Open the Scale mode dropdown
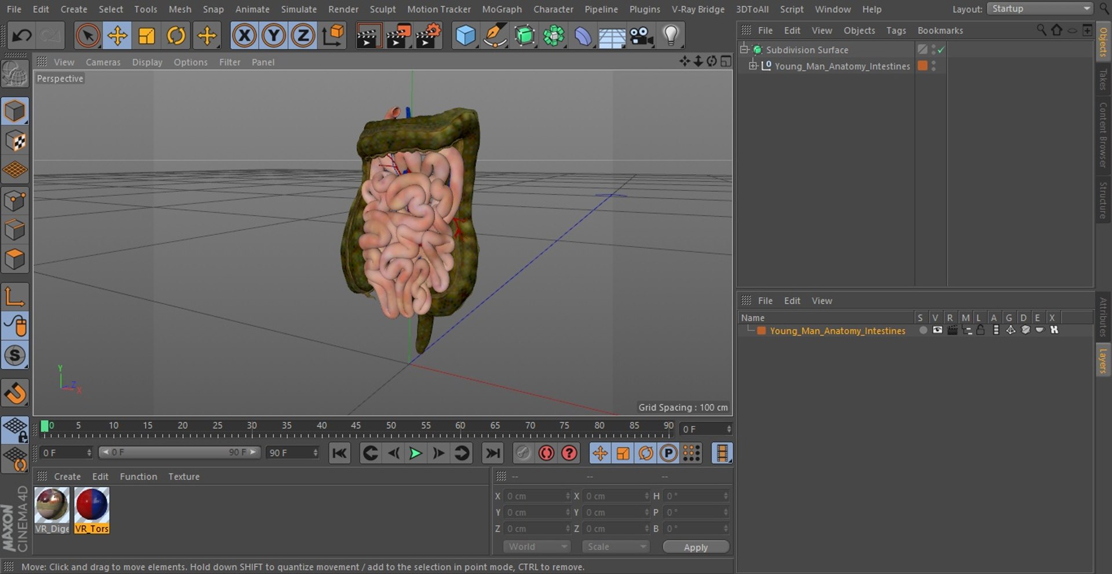 coord(616,547)
